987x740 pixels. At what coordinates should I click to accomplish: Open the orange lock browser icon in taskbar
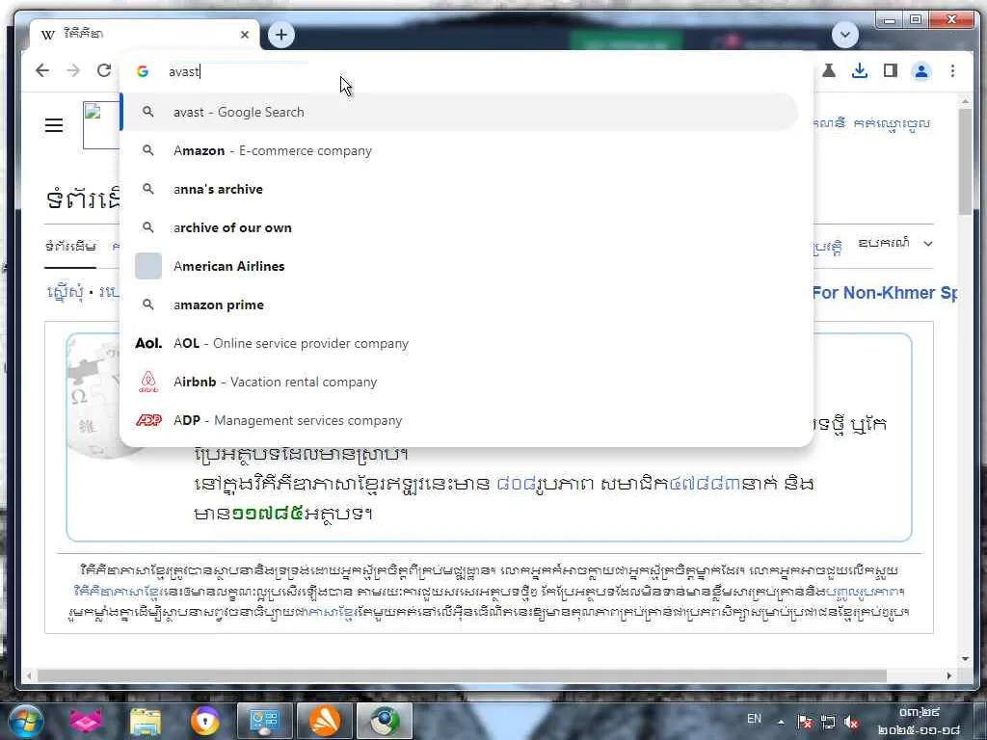pos(205,721)
